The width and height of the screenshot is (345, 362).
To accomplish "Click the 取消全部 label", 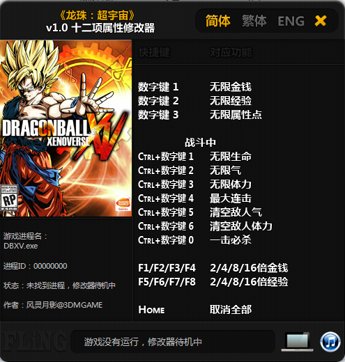I will [x=231, y=310].
